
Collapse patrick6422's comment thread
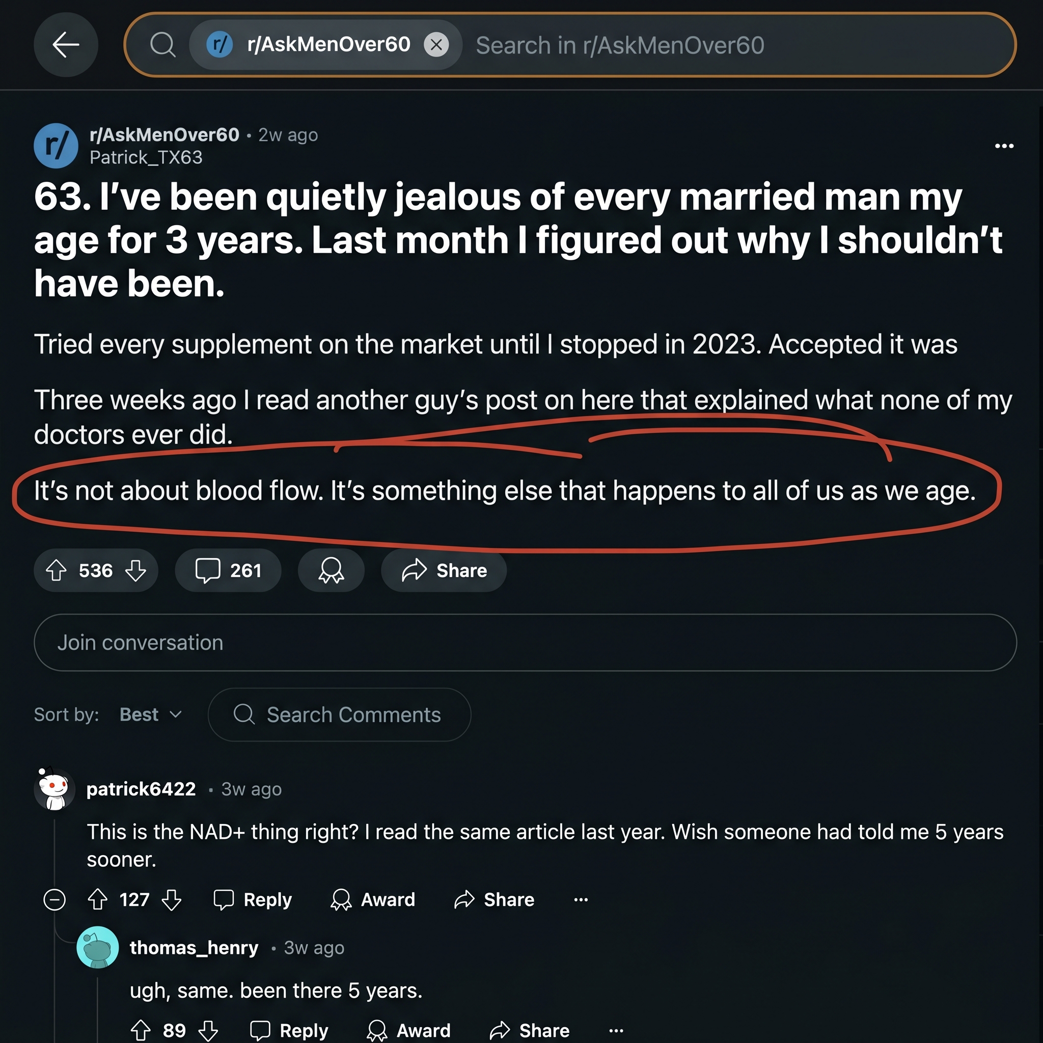pos(54,899)
